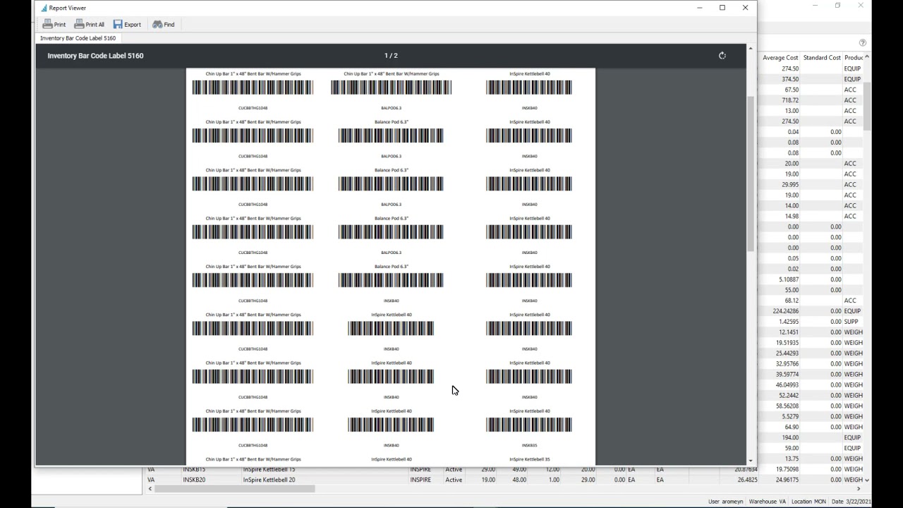Click the 374.50 average cost cell
The height and width of the screenshot is (508, 903).
click(780, 79)
